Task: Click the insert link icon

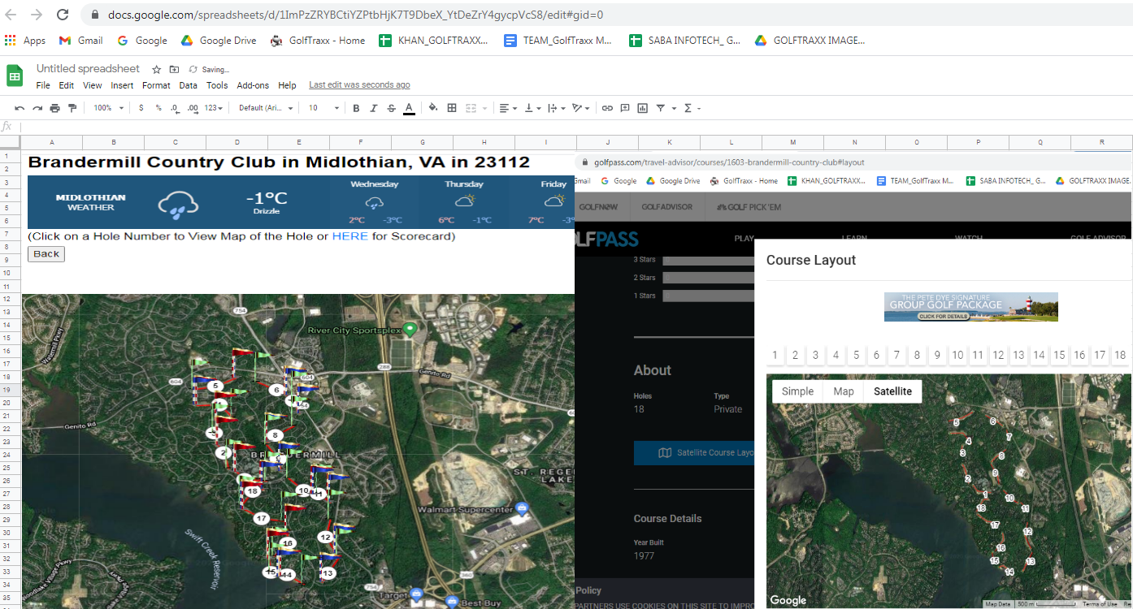Action: [607, 108]
